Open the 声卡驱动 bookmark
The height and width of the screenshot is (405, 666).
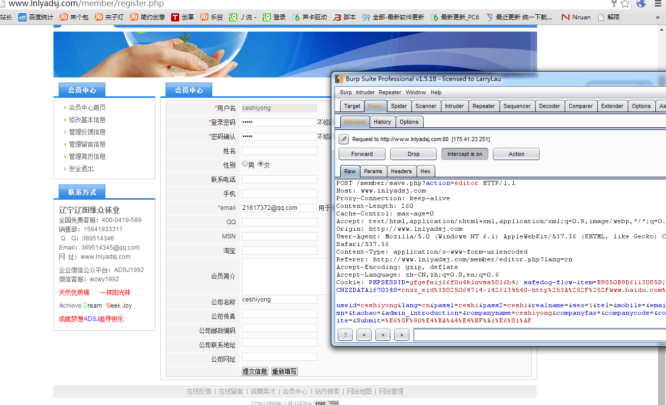(x=310, y=17)
